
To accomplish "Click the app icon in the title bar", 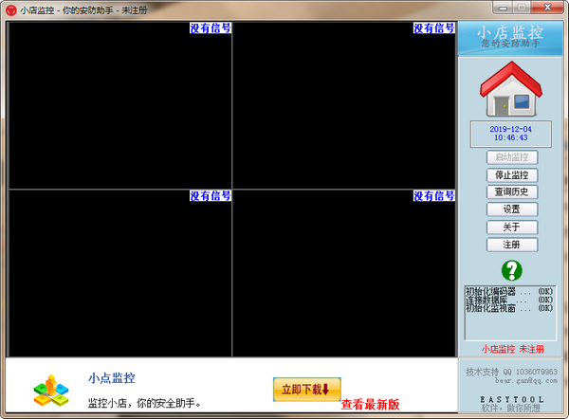I will pyautogui.click(x=11, y=9).
